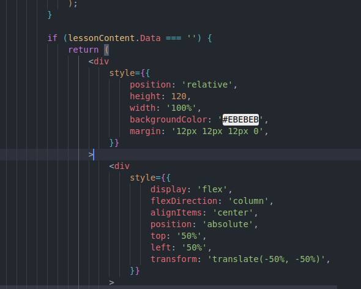Viewport: 361px width, 289px height.
Task: Click the if keyword
Action: point(53,38)
